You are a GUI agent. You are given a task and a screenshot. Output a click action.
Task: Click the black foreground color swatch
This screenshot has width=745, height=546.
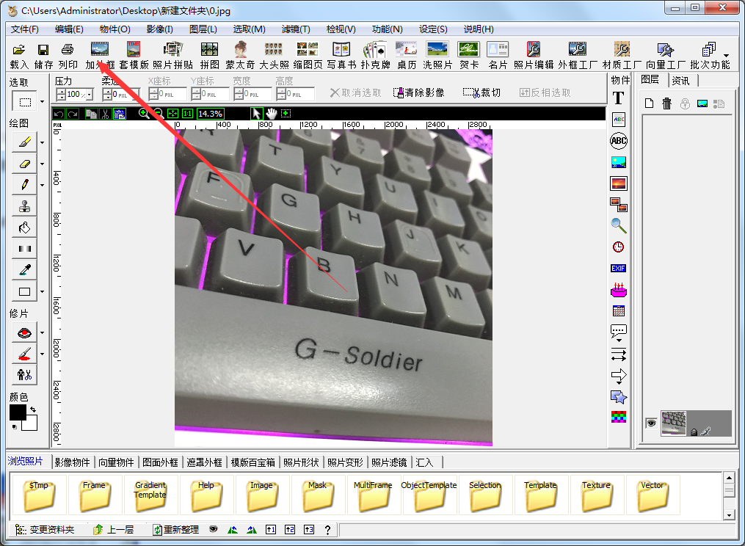coord(18,412)
